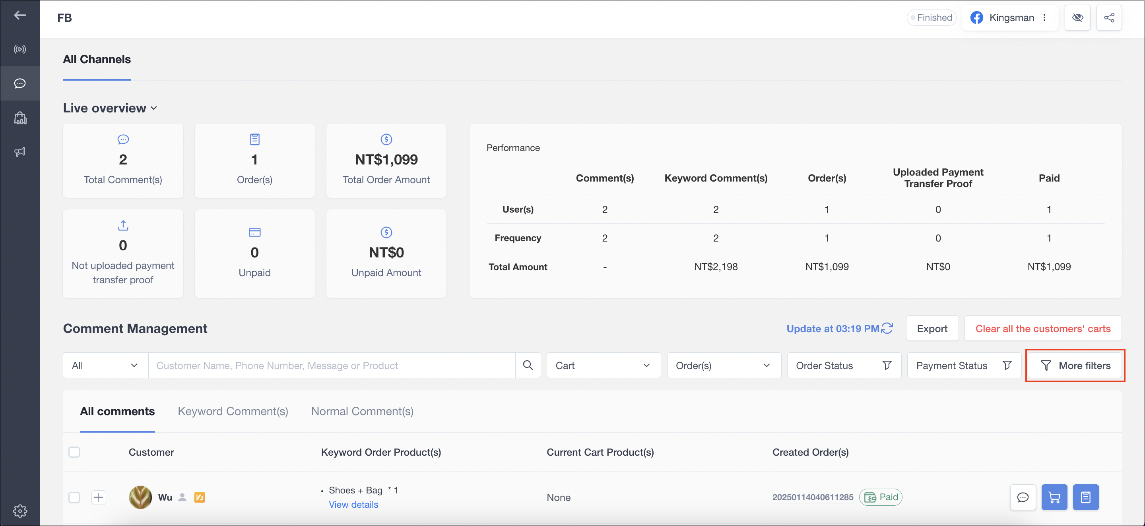The width and height of the screenshot is (1145, 526).
Task: Open order number 20250114040611285
Action: pyautogui.click(x=813, y=497)
